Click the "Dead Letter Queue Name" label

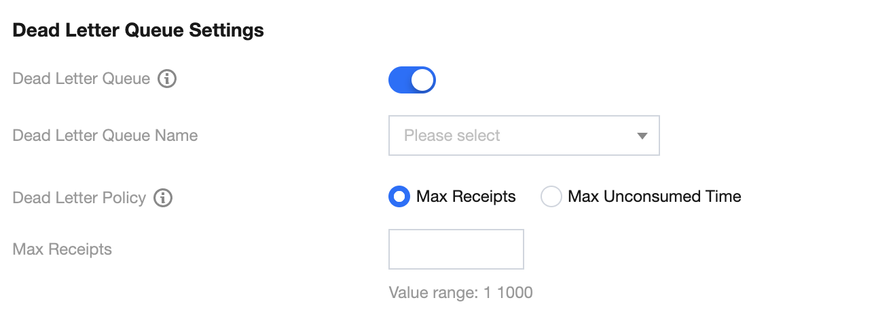point(105,135)
